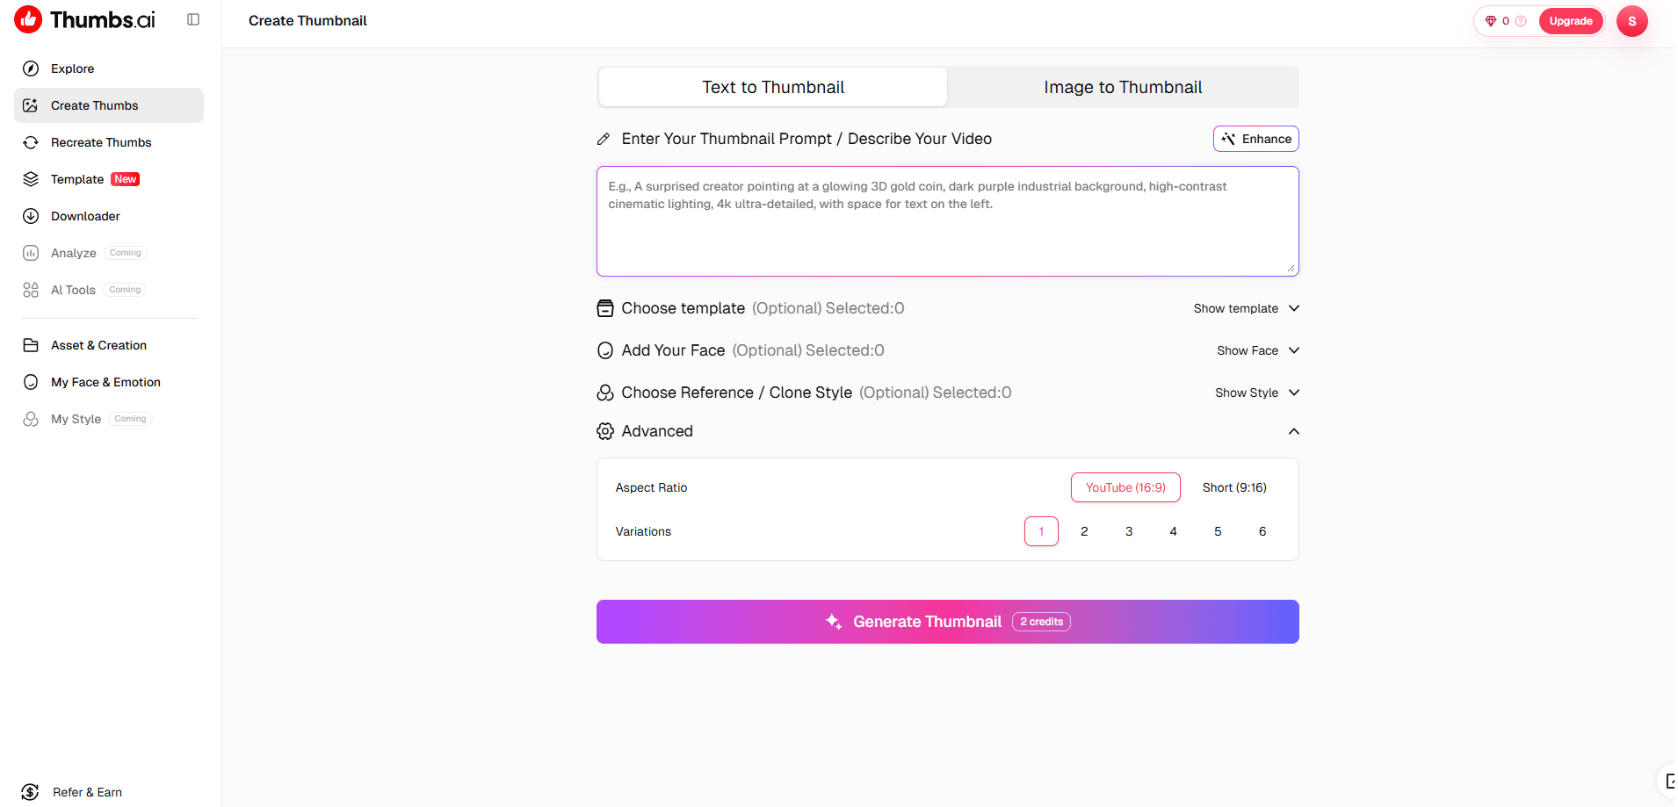This screenshot has width=1678, height=807.
Task: Open Recreate Thumbs refresh icon
Action: [31, 142]
